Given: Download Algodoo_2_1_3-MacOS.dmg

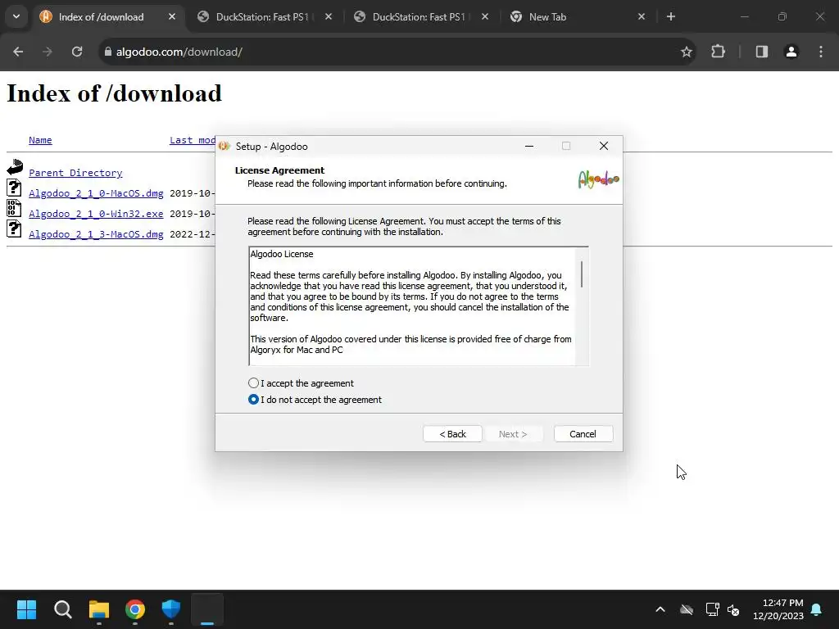Looking at the screenshot, I should pyautogui.click(x=96, y=233).
